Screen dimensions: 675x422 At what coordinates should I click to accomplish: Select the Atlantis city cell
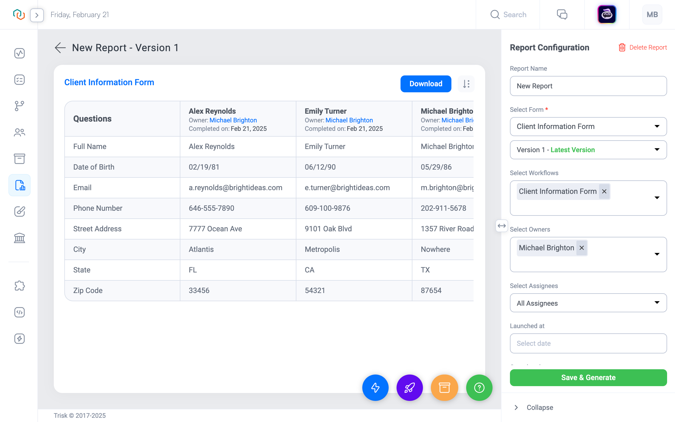pyautogui.click(x=238, y=249)
